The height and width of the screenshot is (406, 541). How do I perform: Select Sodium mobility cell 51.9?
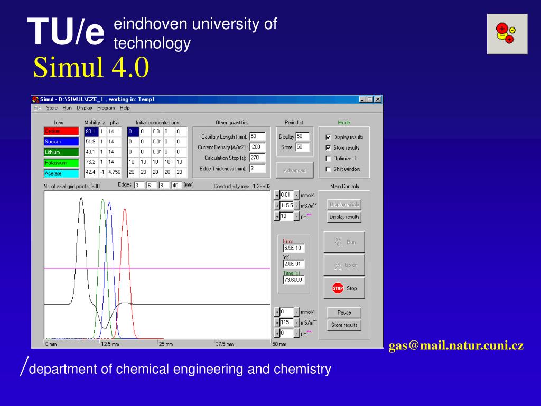[91, 142]
